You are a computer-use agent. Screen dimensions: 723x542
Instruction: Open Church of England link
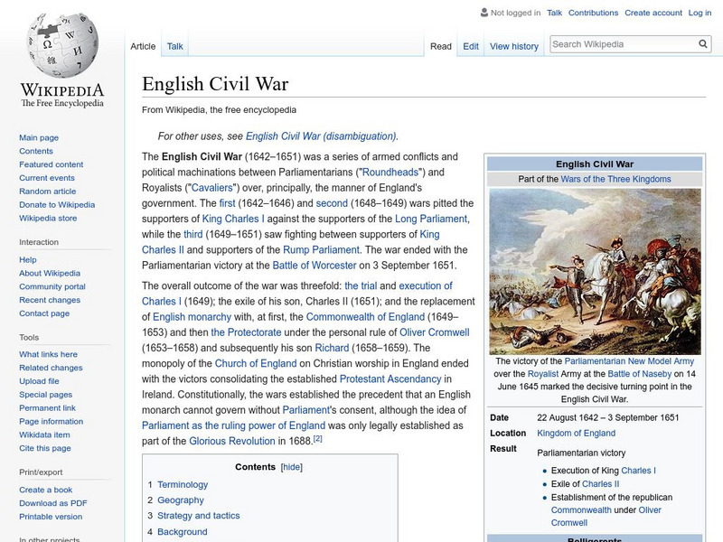[x=256, y=364]
